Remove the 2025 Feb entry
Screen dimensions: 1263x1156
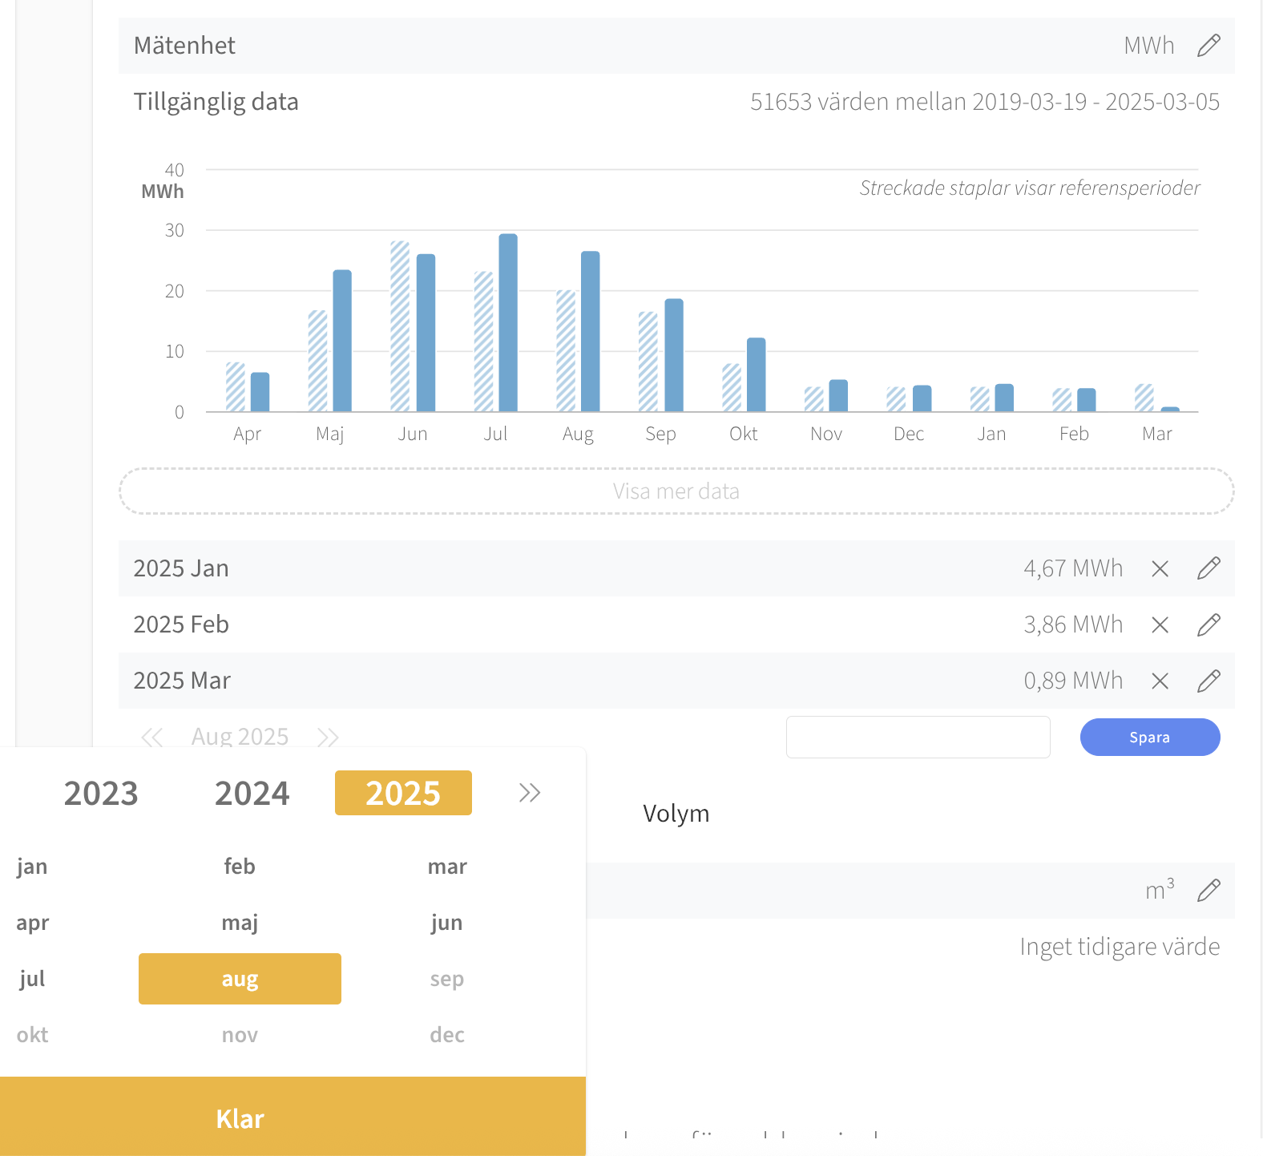pyautogui.click(x=1160, y=624)
